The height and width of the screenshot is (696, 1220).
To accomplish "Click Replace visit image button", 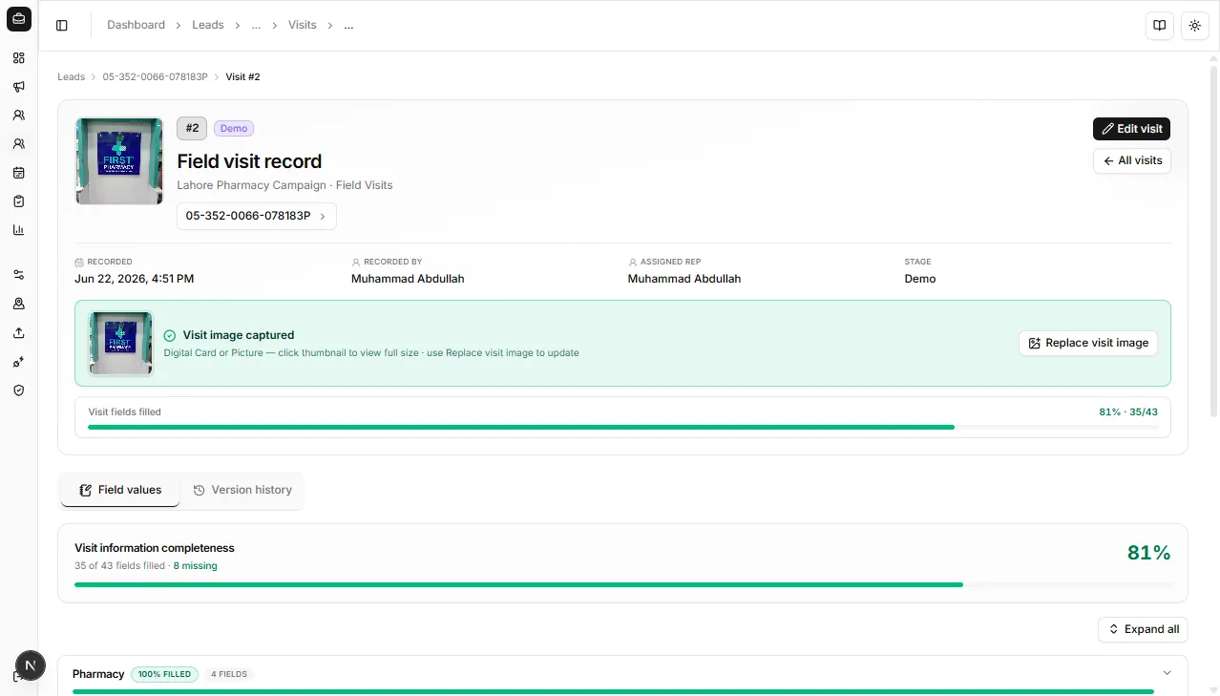I will click(x=1087, y=343).
